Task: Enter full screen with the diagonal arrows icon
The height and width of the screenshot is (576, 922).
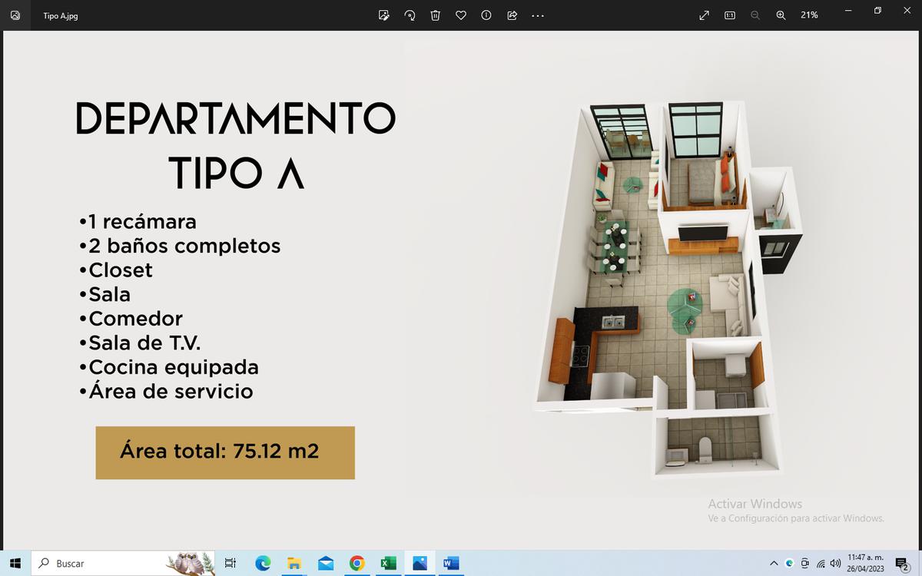Action: [x=704, y=15]
